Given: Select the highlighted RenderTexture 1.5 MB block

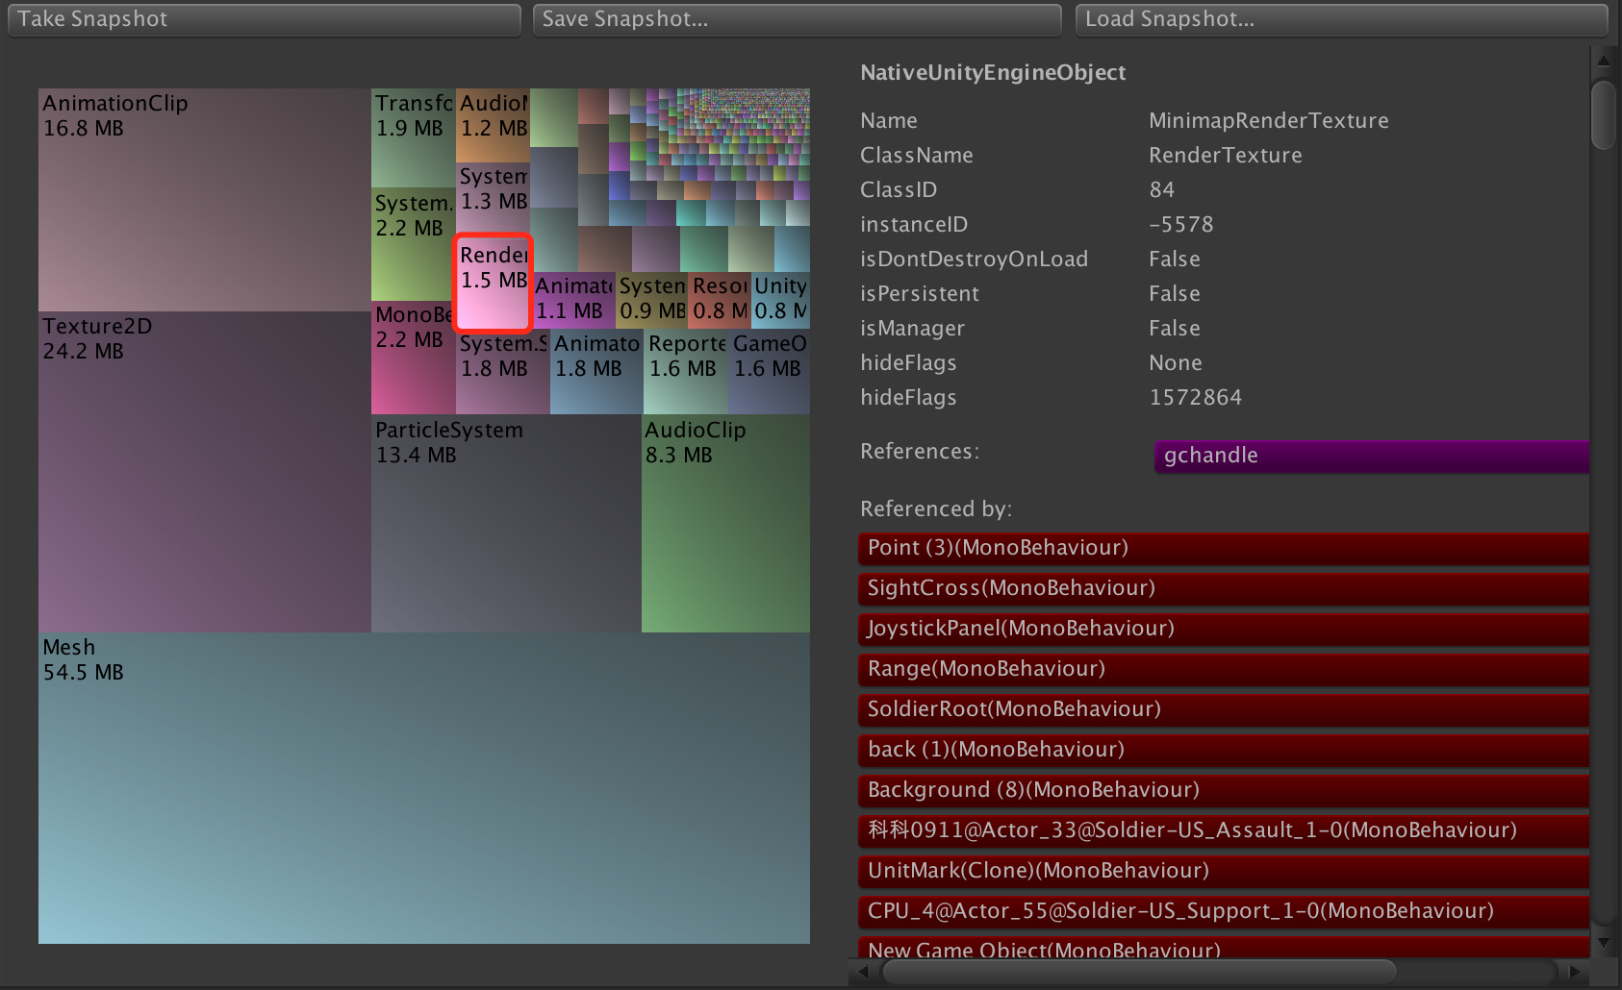Looking at the screenshot, I should click(x=494, y=283).
